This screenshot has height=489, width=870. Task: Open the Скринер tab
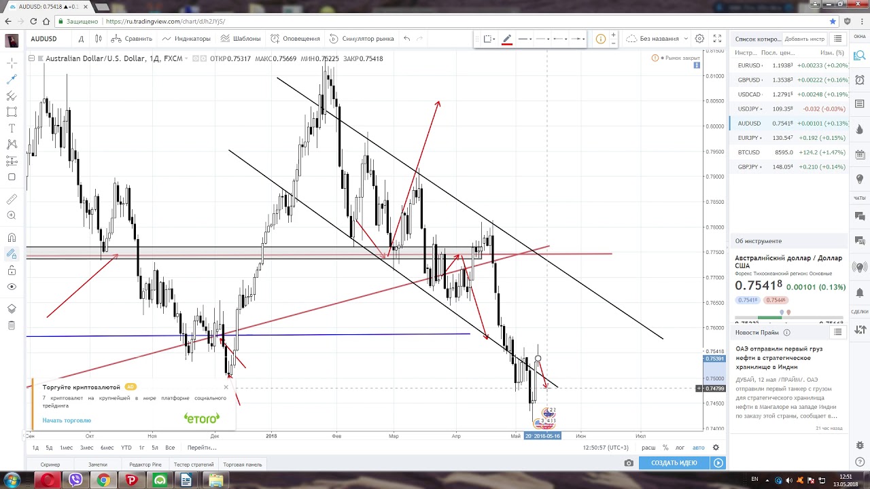click(x=50, y=465)
